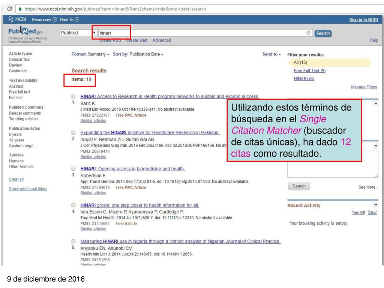Screen dimensions: 384x288
Task: Open HINARI grows one step closer article
Action: pyautogui.click(x=139, y=205)
